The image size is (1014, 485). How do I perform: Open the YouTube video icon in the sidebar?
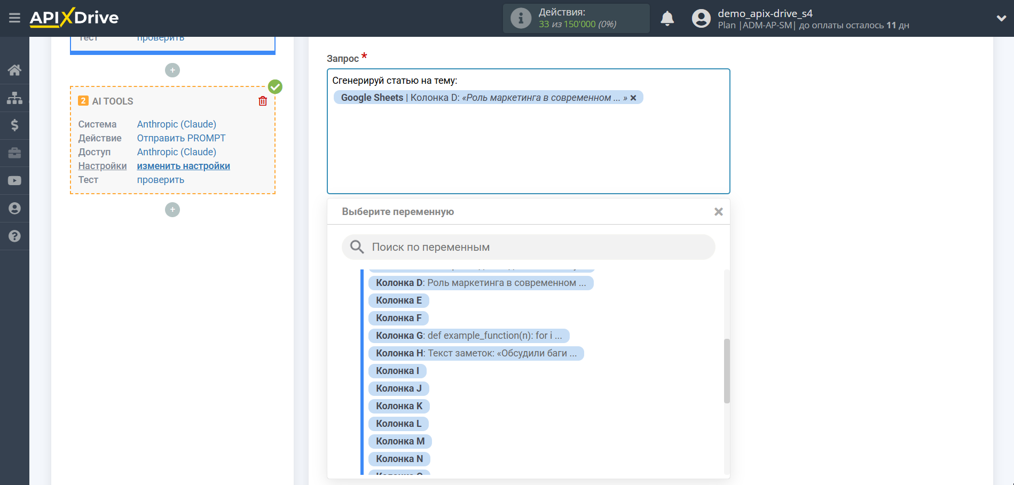point(14,181)
